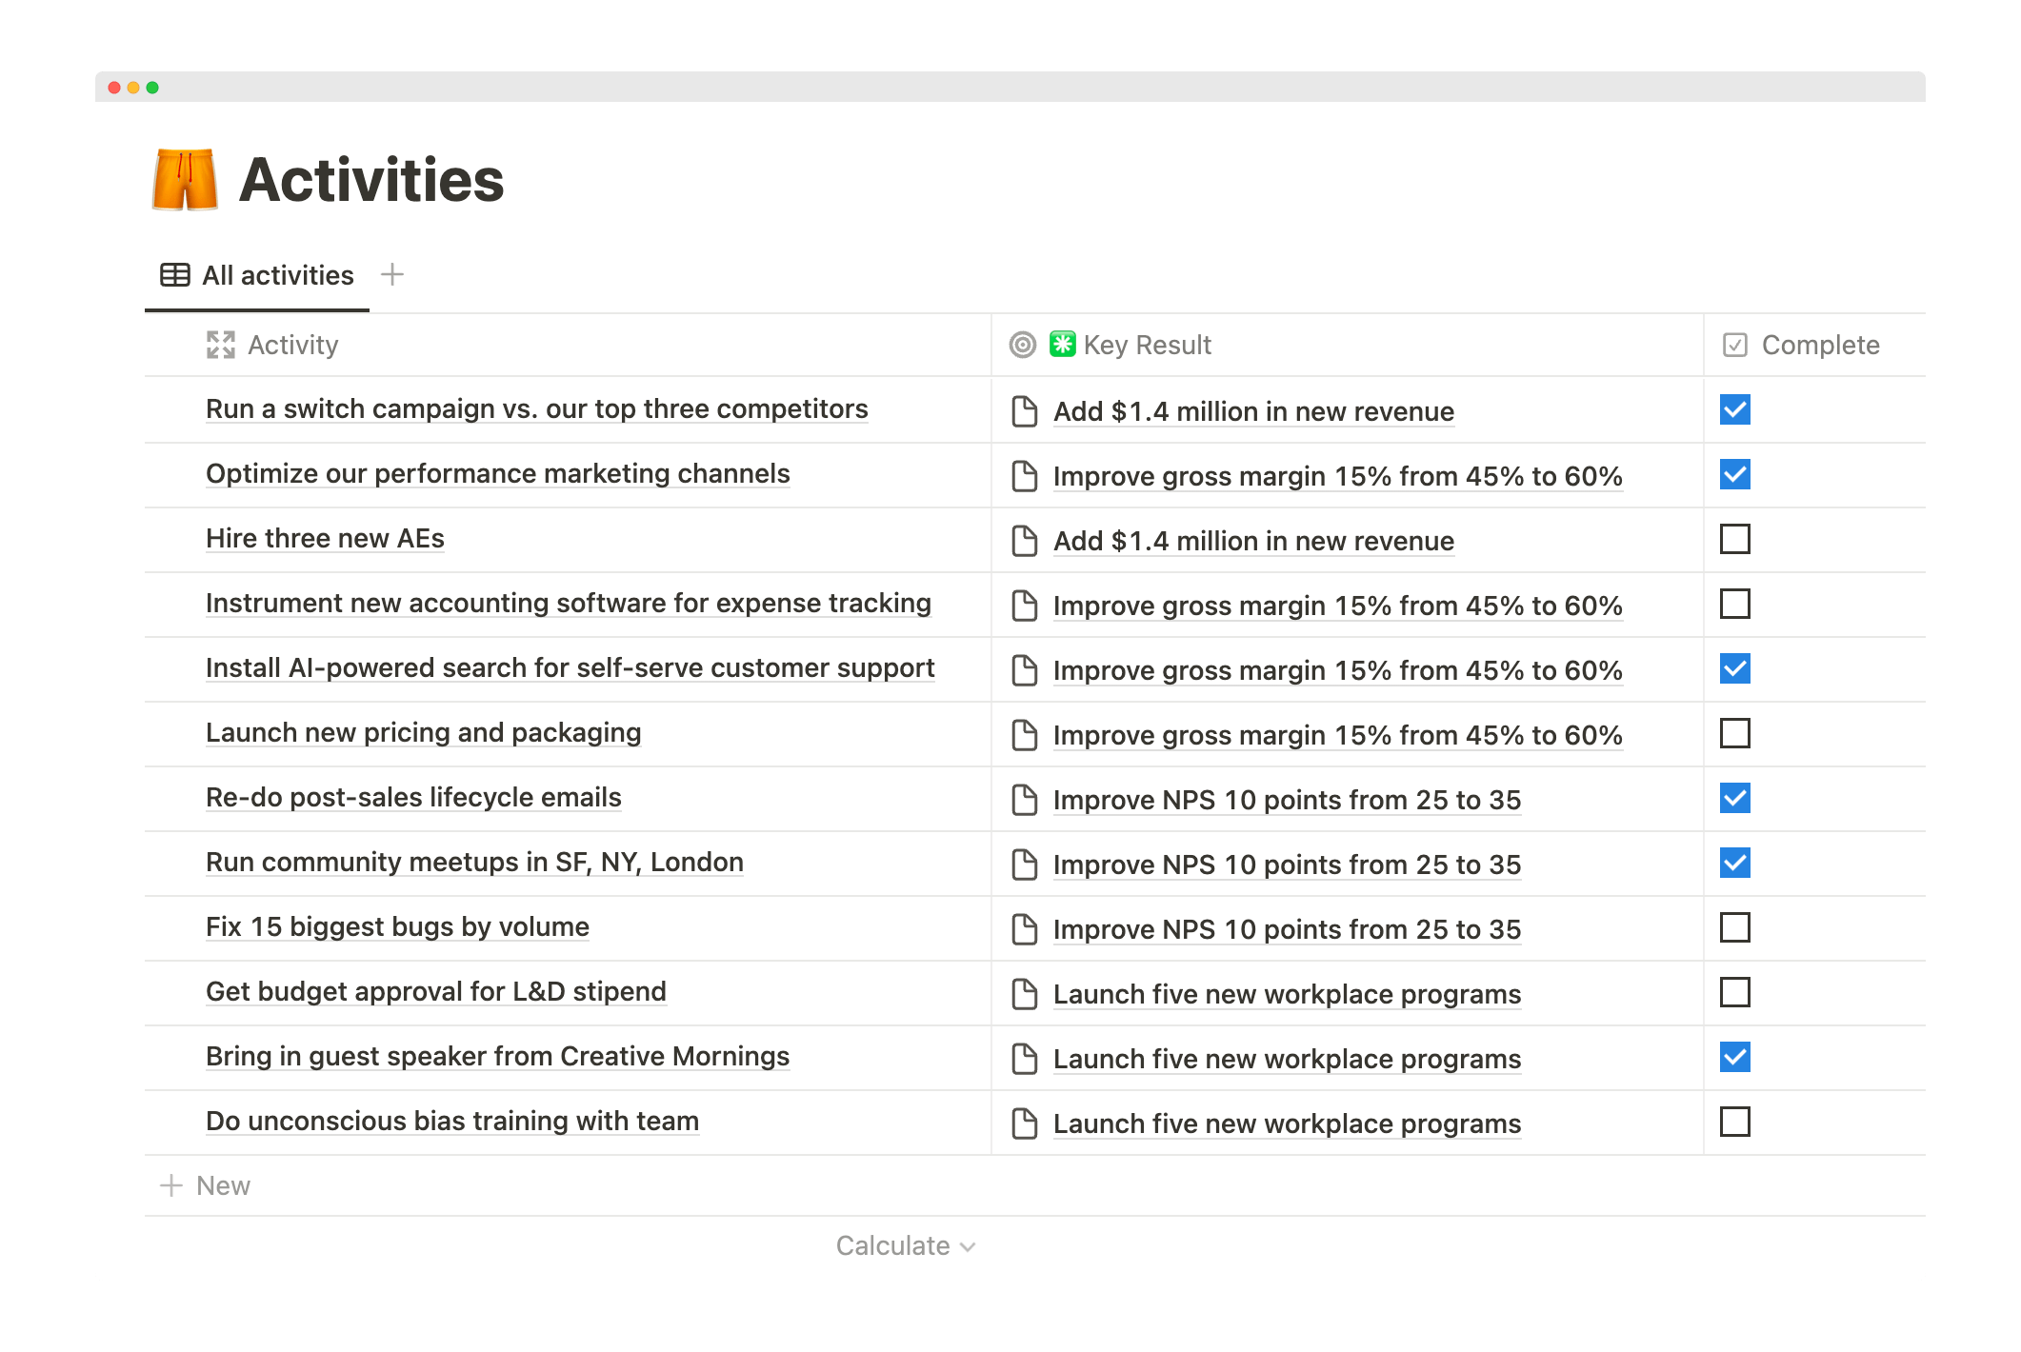
Task: Click the orange shorts page icon
Action: (185, 180)
